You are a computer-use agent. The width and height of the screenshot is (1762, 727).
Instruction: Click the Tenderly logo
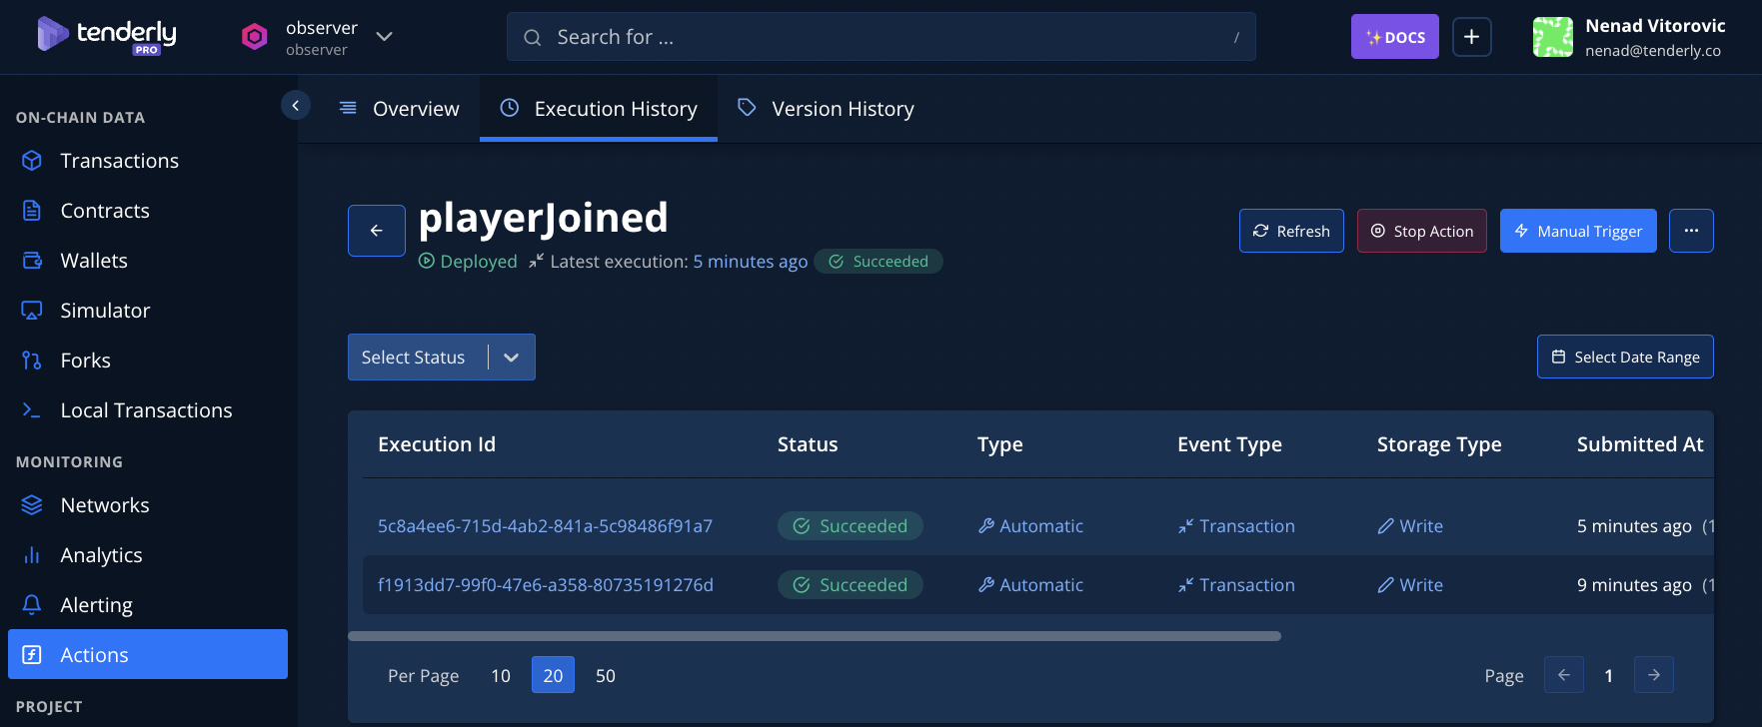107,35
